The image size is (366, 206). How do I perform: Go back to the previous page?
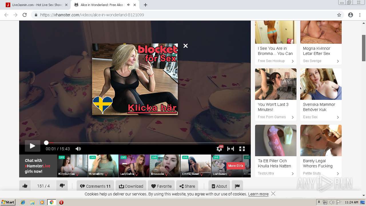(6, 15)
